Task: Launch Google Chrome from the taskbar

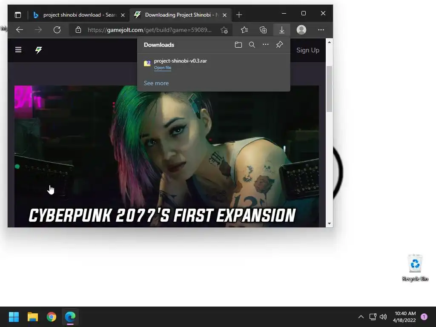Action: pyautogui.click(x=52, y=317)
